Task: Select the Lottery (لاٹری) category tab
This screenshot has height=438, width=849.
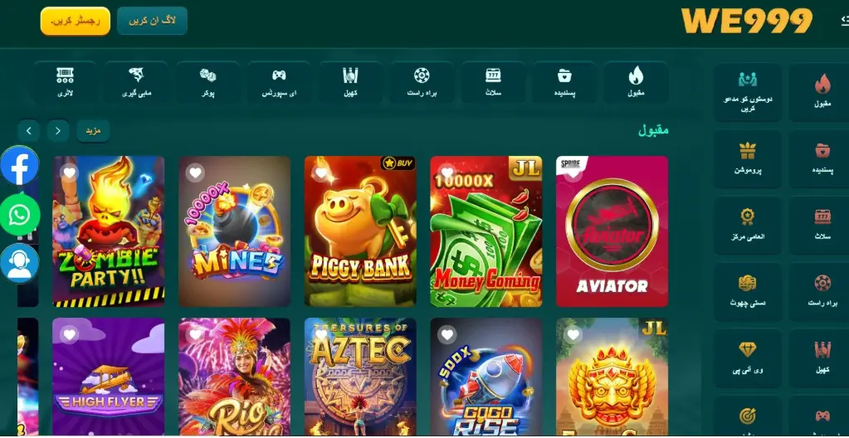Action: click(x=65, y=82)
